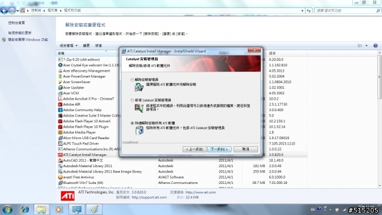This screenshot has width=382, height=215.
Task: Click the Adobe AIR icon
Action: pos(60,105)
